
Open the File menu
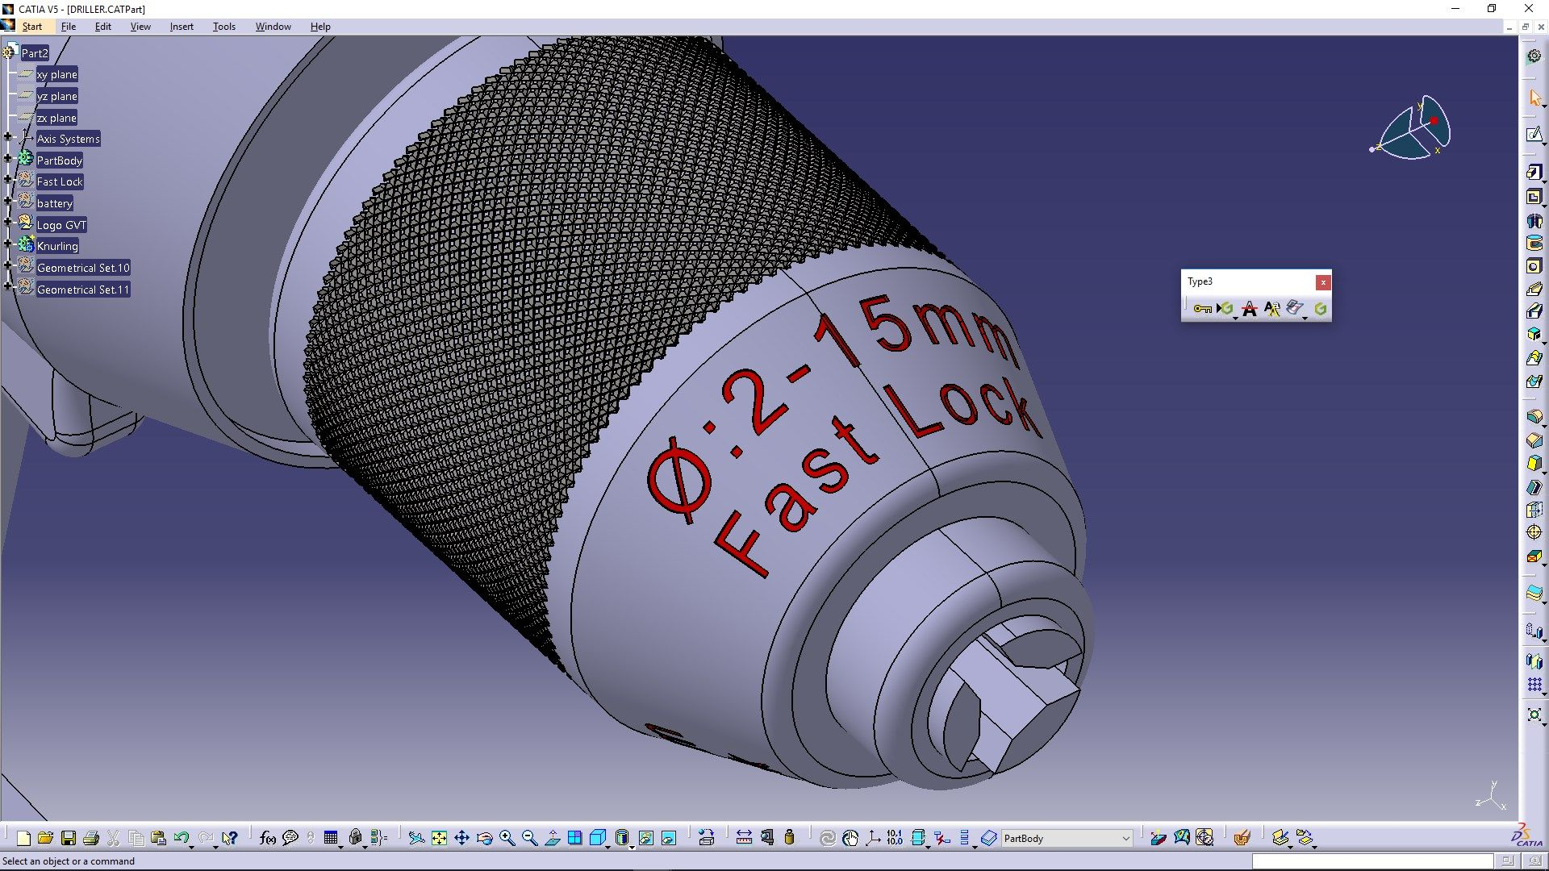point(69,27)
